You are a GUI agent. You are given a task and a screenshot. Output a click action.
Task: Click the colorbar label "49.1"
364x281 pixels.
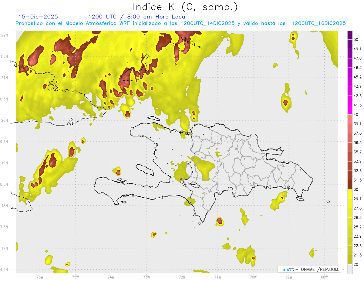[358, 49]
